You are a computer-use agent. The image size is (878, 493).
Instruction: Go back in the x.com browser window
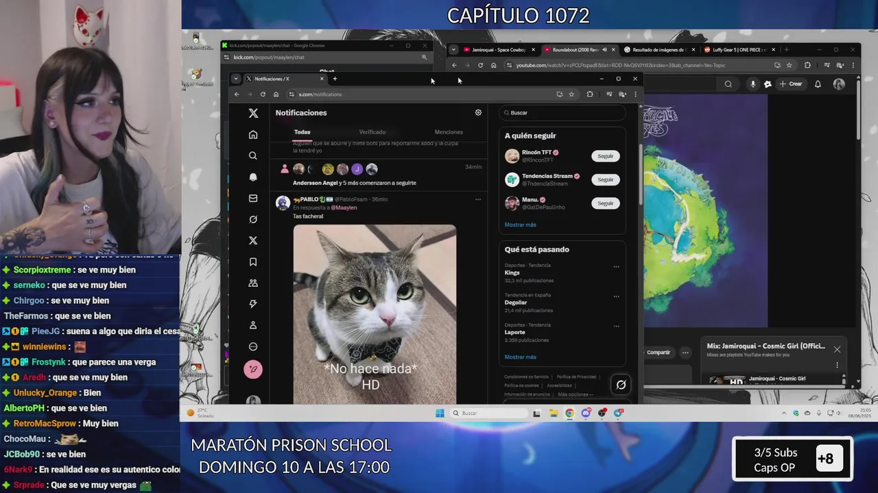tap(237, 94)
